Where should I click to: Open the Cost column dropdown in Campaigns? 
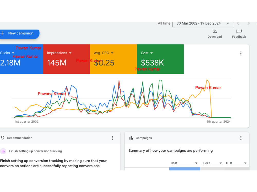(184, 163)
